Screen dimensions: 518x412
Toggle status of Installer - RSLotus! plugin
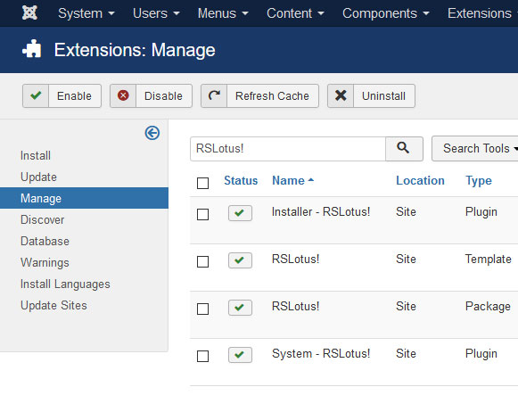[240, 213]
